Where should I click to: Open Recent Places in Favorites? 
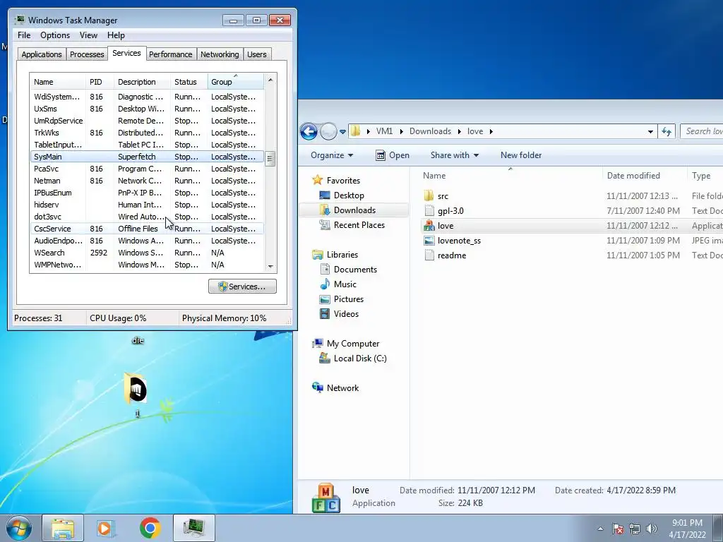[359, 225]
